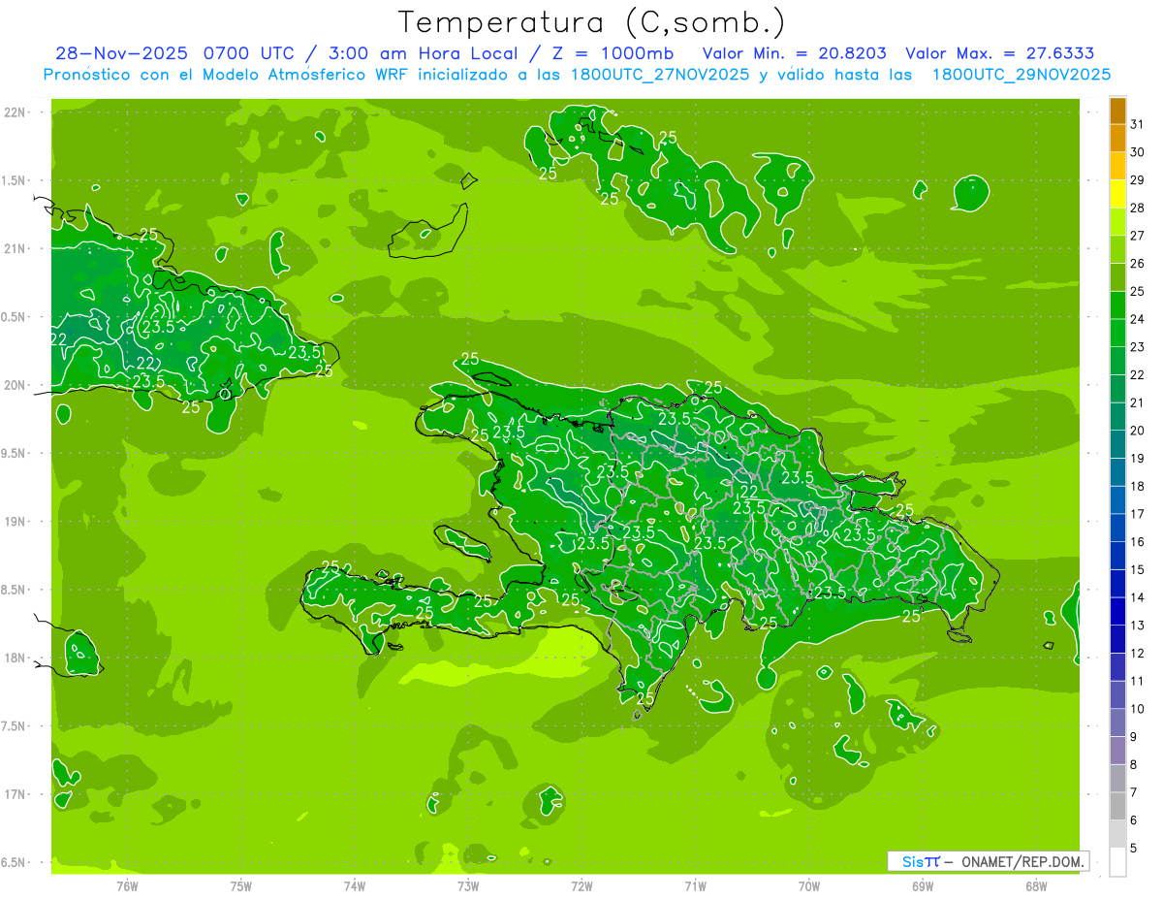The image size is (1163, 899).
Task: Click legend value "14" on the colorbar
Action: [1138, 597]
